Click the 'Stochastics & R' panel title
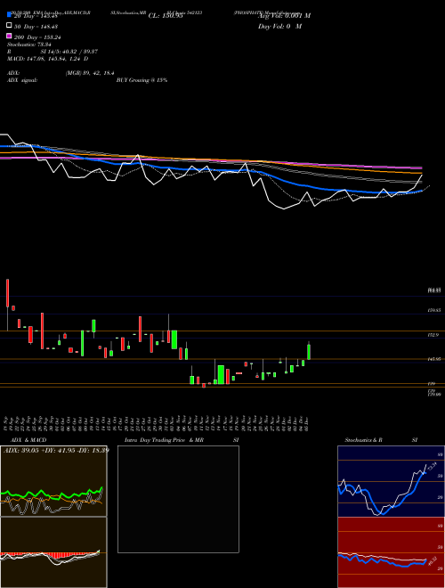 tap(363, 440)
